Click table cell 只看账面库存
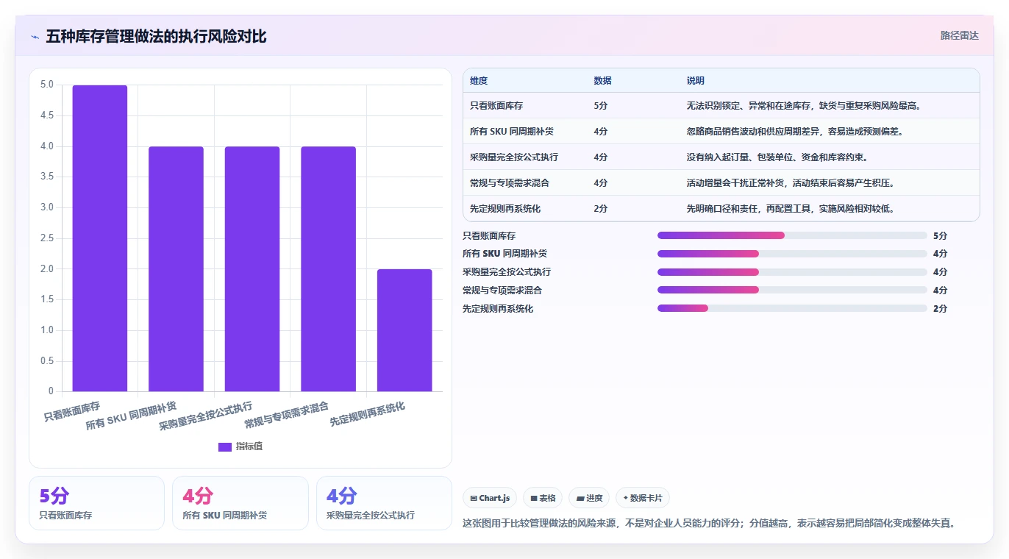Viewport: 1009px width, 559px height. click(496, 106)
